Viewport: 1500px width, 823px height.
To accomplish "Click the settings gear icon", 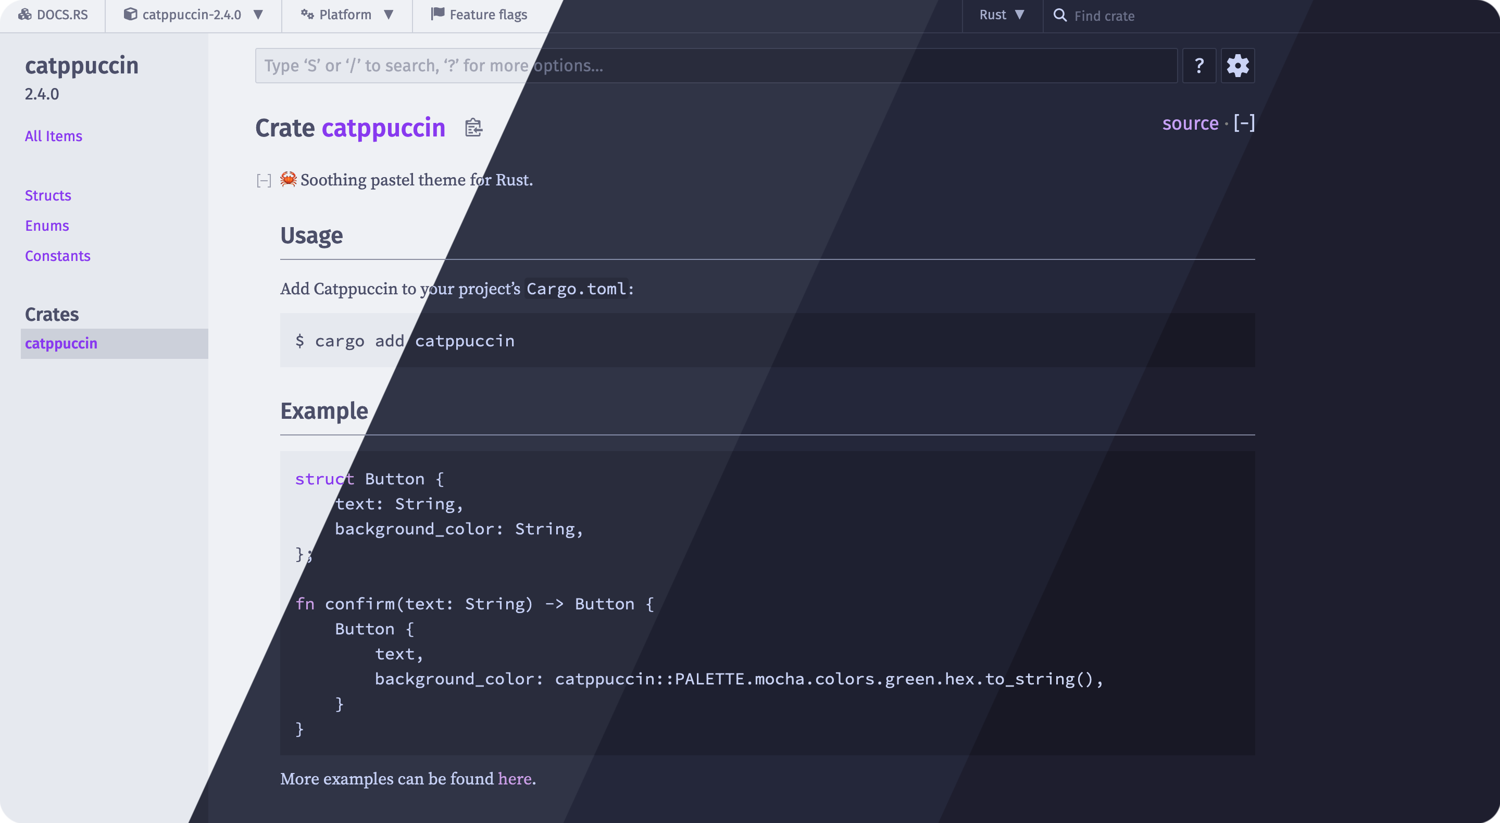I will 1237,66.
